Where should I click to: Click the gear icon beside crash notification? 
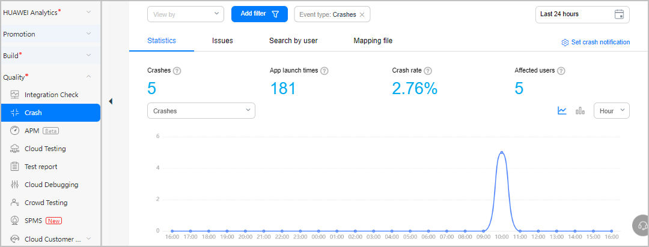pos(565,43)
